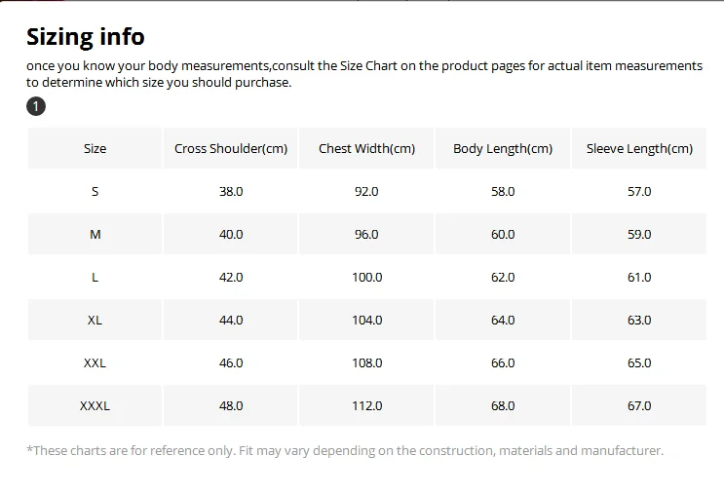Select the M size row label
This screenshot has width=724, height=494.
pos(95,235)
